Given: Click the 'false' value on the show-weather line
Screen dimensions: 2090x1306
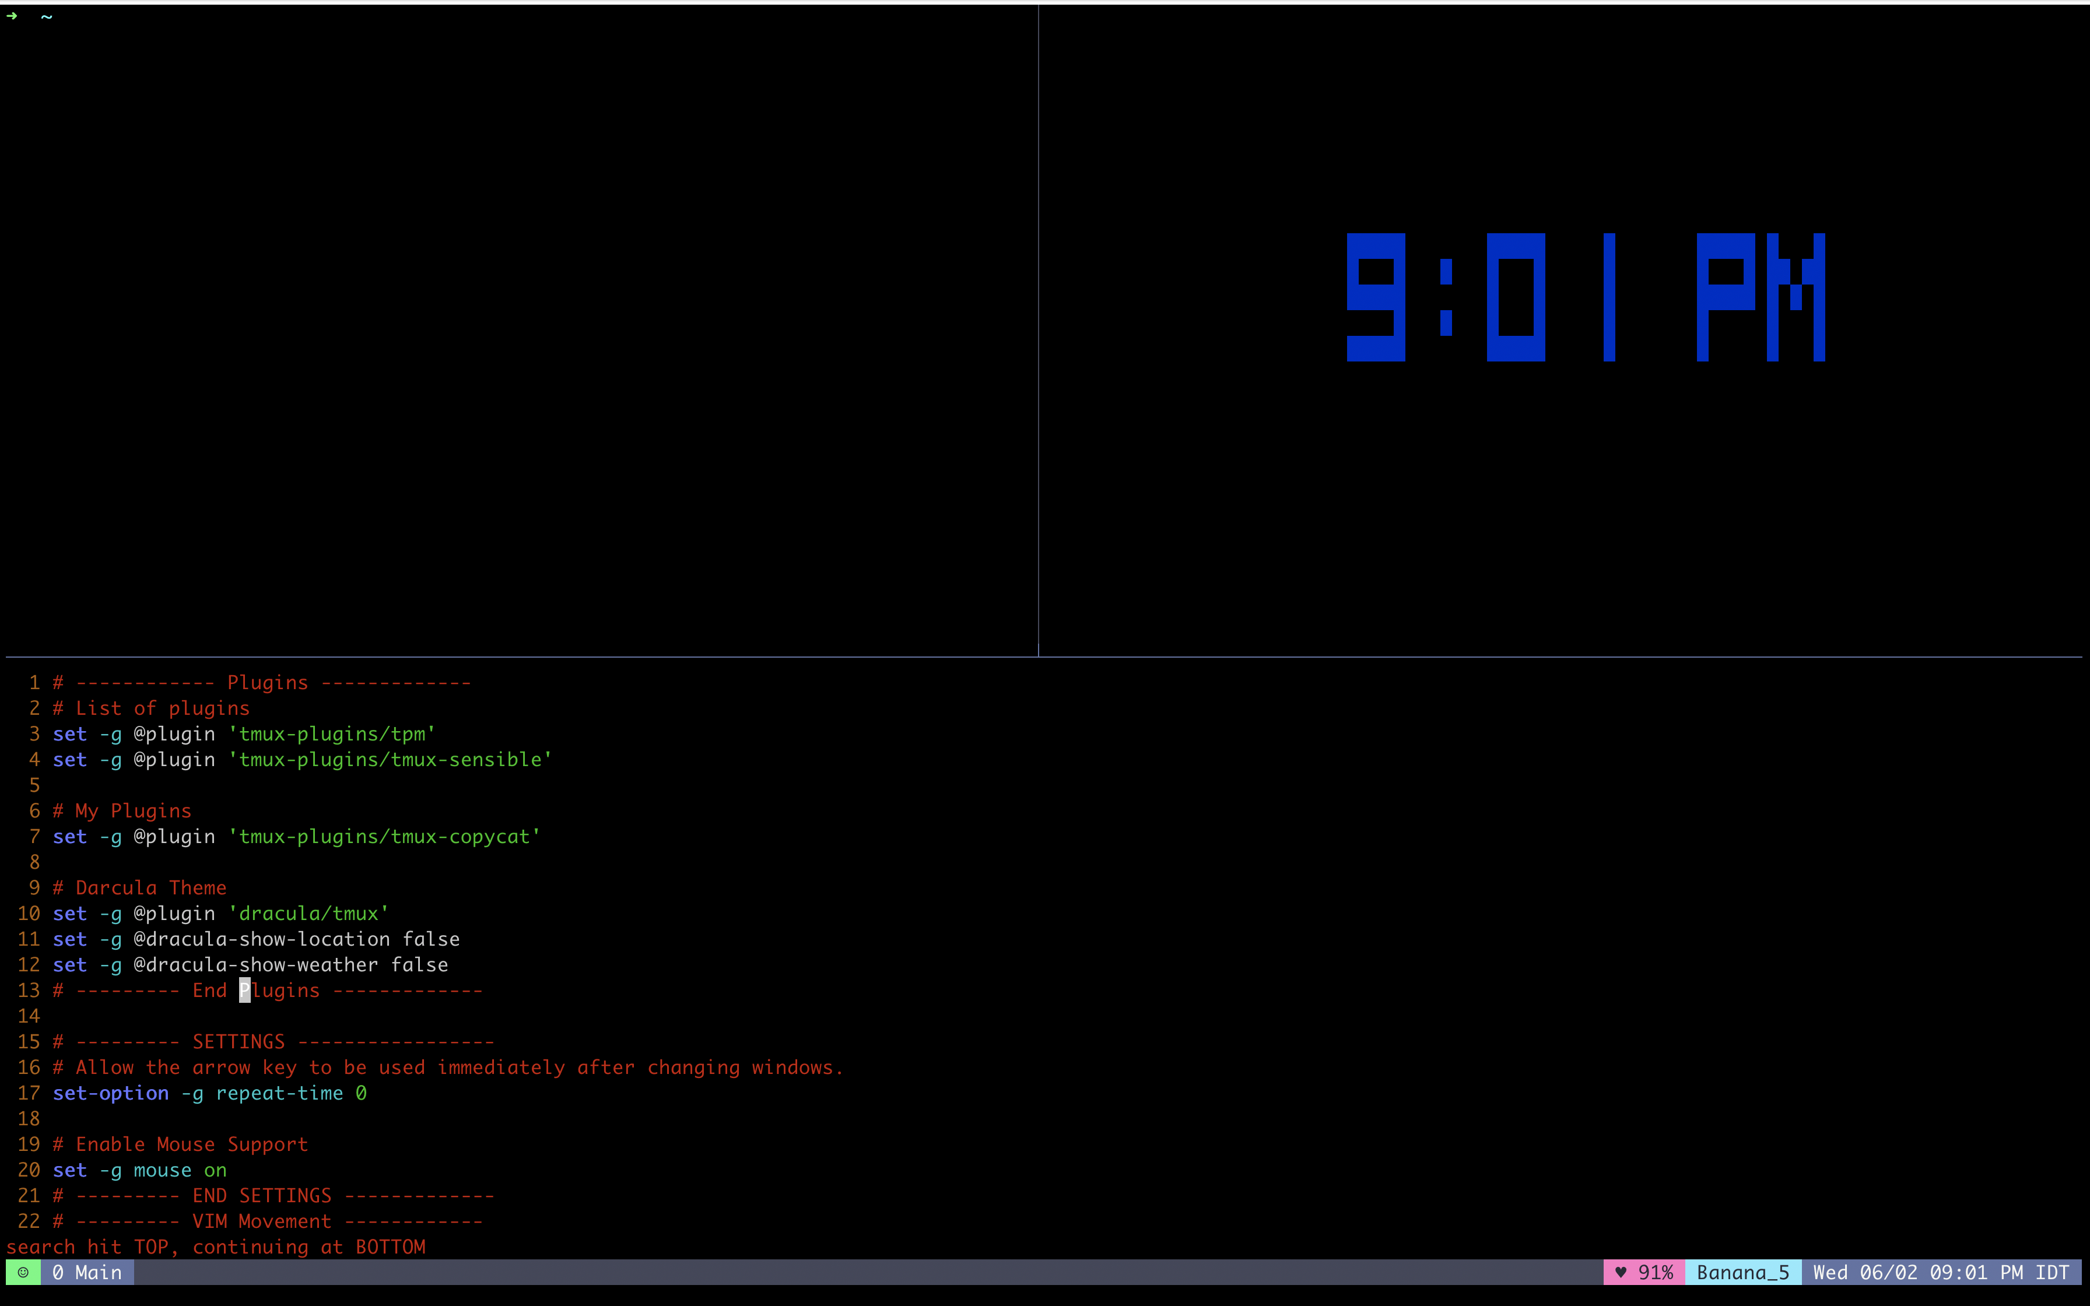Looking at the screenshot, I should (x=420, y=965).
